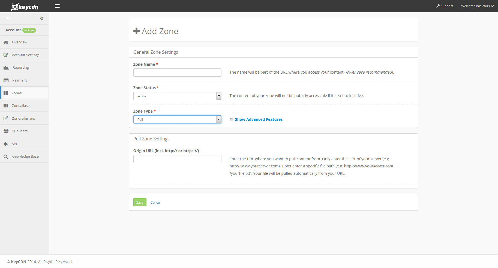Collapse sidebar using small list icon
Screen dimensions: 498x268
click(x=8, y=18)
